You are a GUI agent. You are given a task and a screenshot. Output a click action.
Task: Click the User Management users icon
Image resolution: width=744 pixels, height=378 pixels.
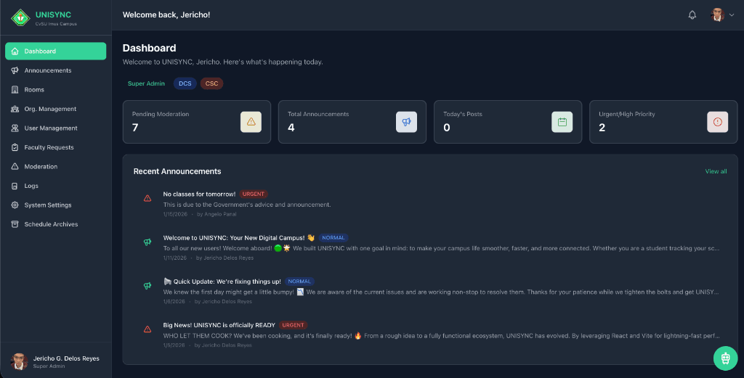pos(15,128)
